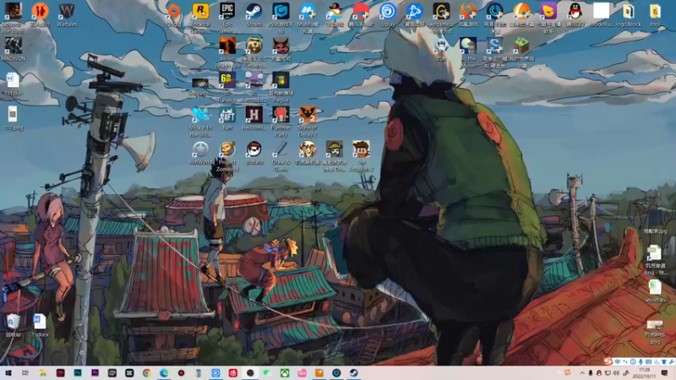The height and width of the screenshot is (380, 676).
Task: Open the notification center button
Action: coord(664,373)
